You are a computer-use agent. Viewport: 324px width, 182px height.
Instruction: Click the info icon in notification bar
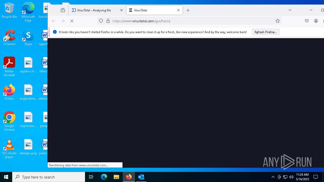point(55,32)
